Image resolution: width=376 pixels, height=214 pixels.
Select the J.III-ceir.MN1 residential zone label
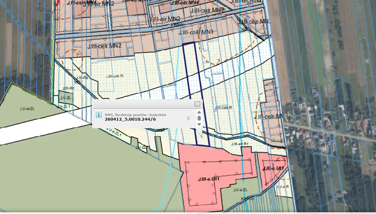click(196, 32)
